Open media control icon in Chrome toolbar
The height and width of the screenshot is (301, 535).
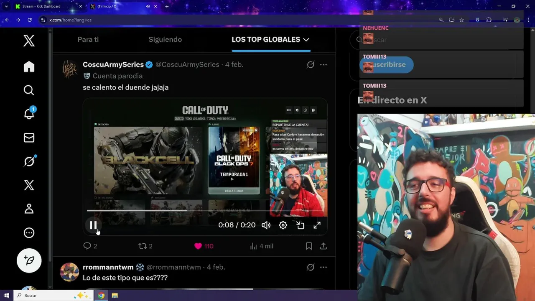[505, 20]
